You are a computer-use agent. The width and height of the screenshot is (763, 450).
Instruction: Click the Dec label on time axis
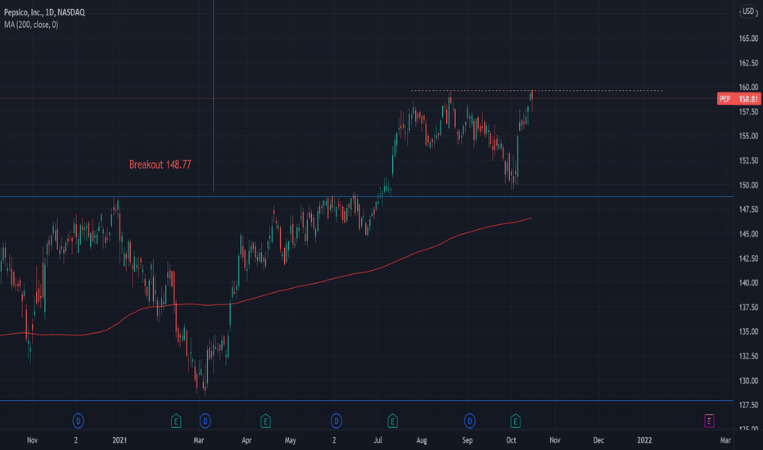tap(598, 440)
